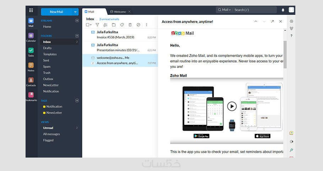Image resolution: width=323 pixels, height=171 pixels.
Task: Open the Flagged view
Action: tap(48, 140)
